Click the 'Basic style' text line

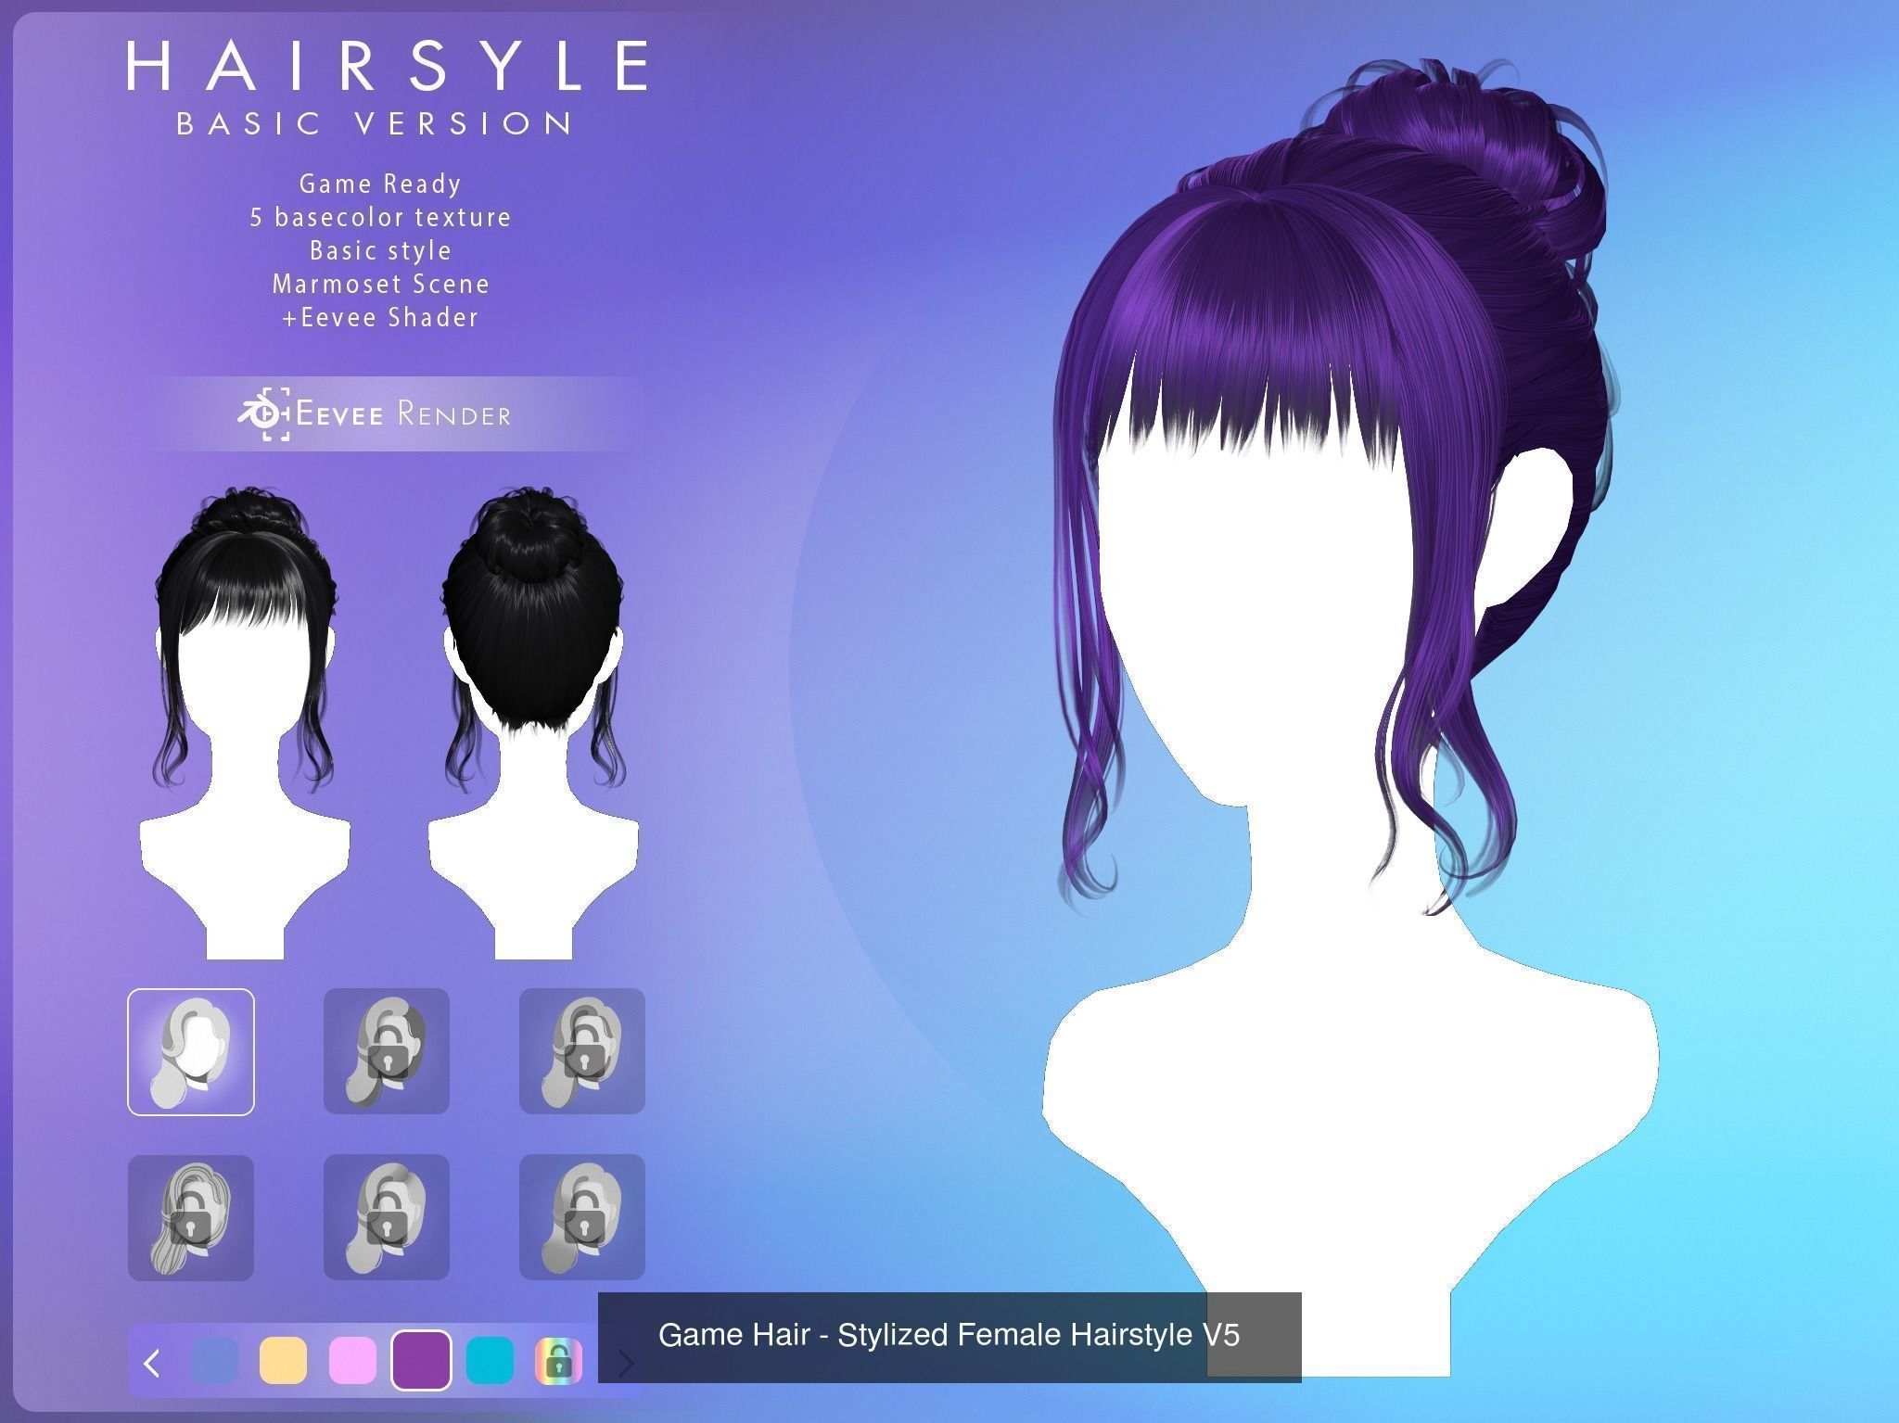click(x=380, y=250)
